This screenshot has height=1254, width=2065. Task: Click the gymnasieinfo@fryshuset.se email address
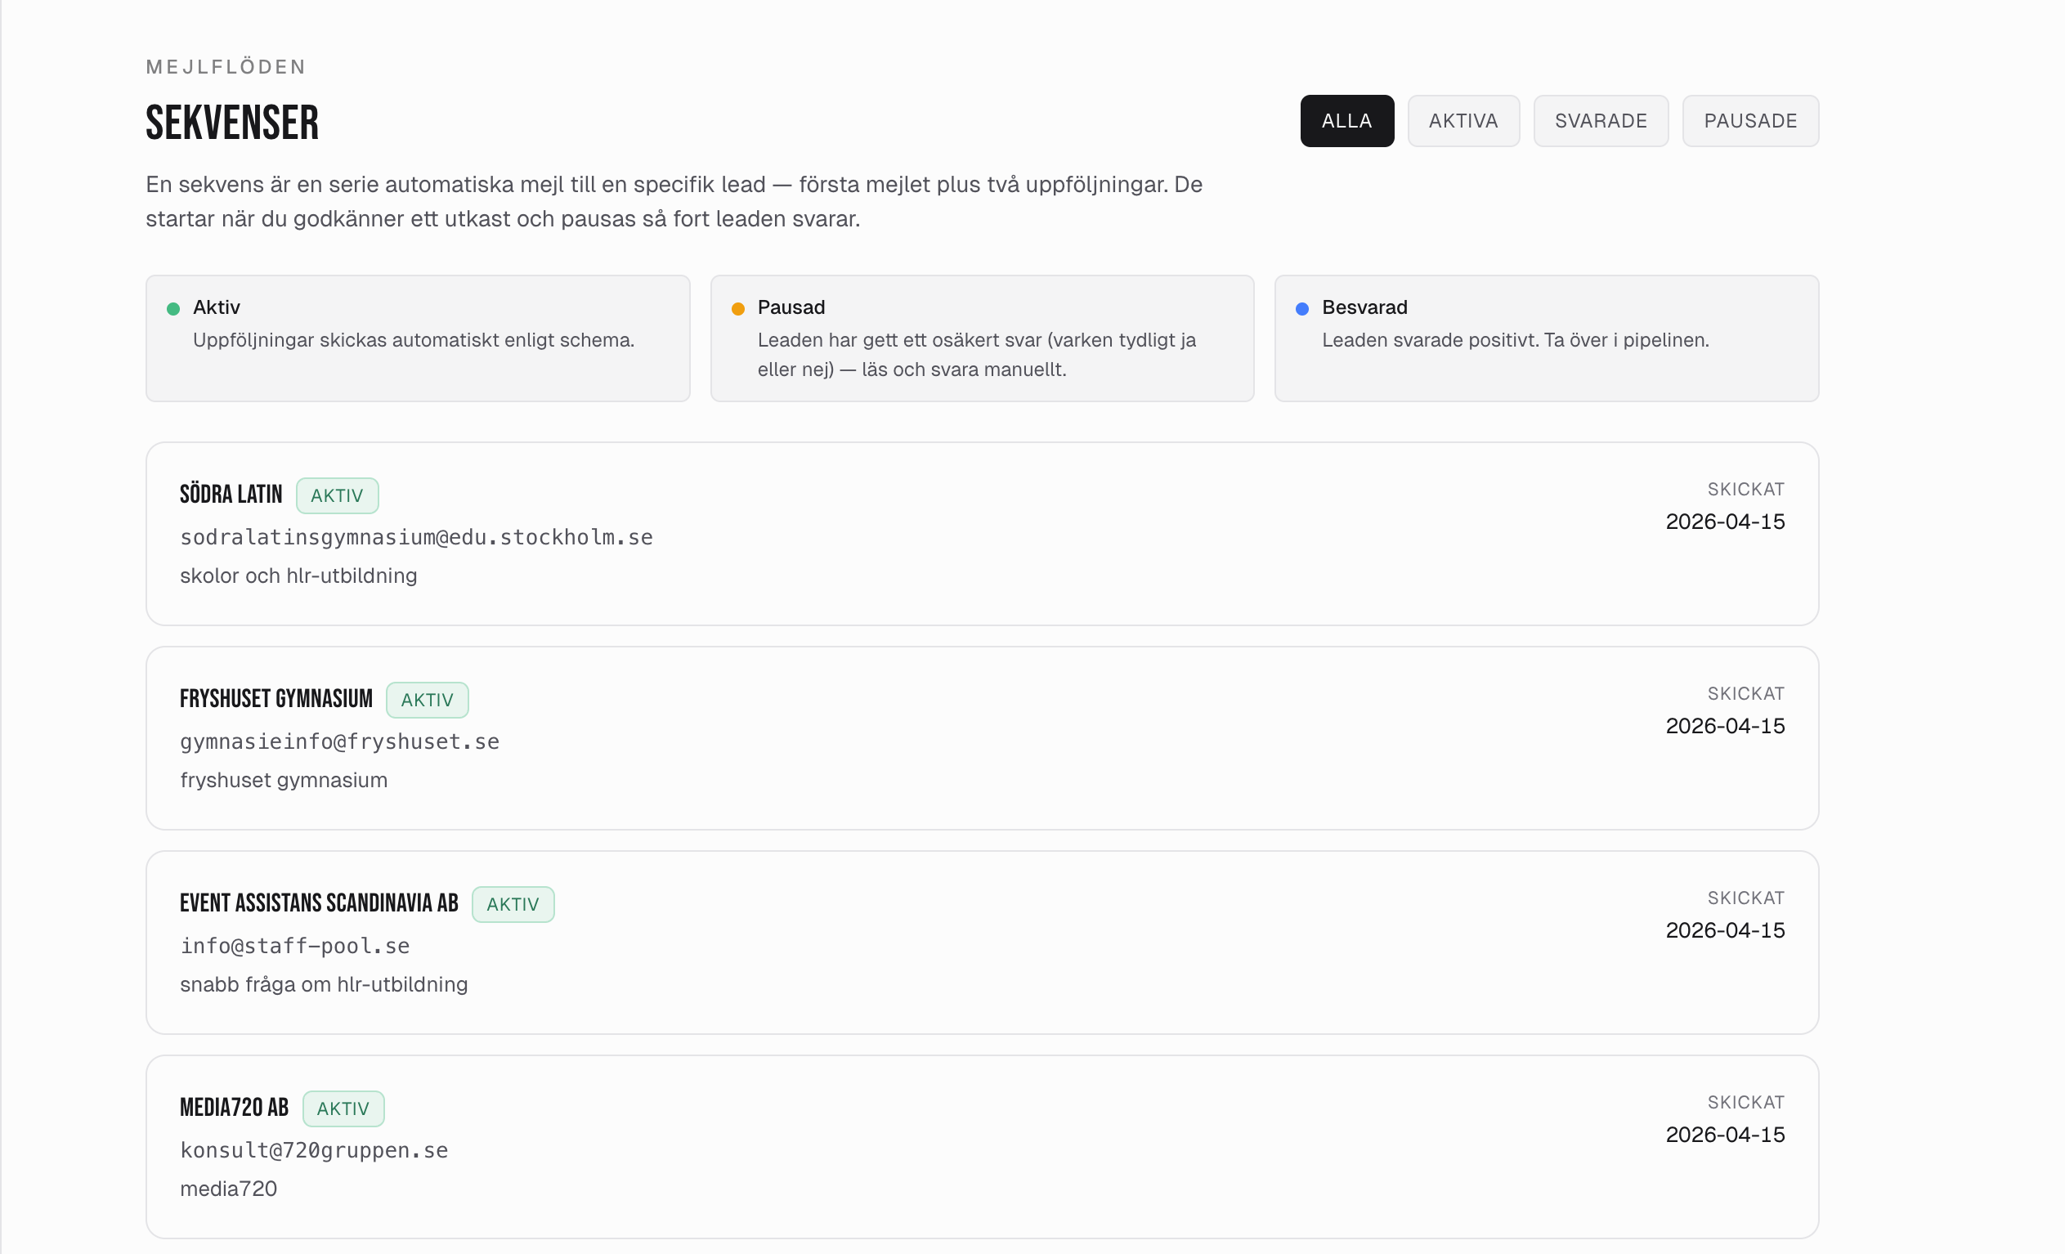pos(339,741)
